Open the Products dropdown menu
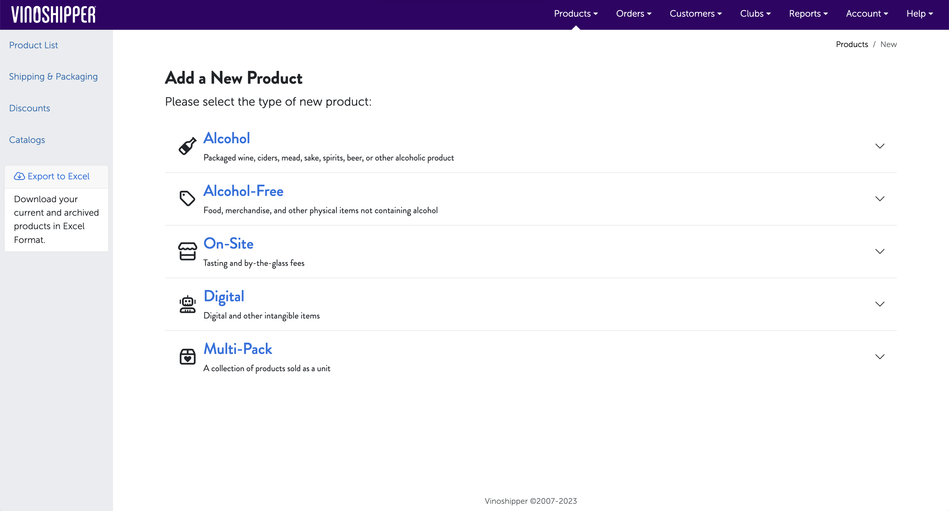 coord(576,13)
